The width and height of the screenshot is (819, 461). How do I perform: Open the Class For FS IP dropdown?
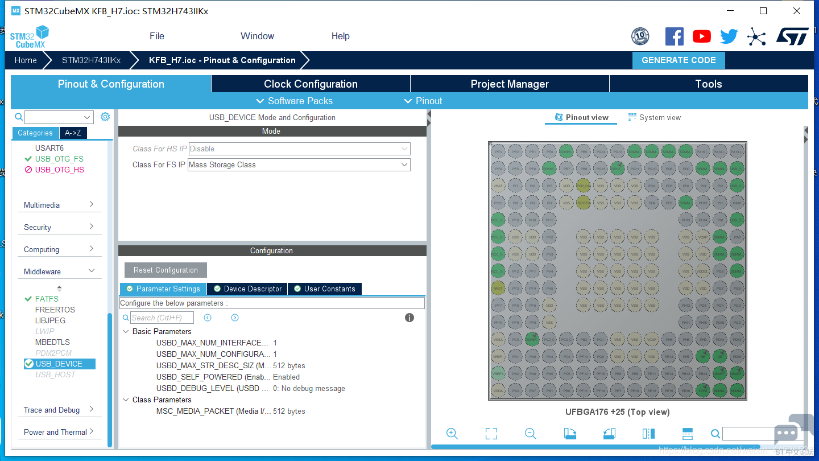(x=299, y=164)
